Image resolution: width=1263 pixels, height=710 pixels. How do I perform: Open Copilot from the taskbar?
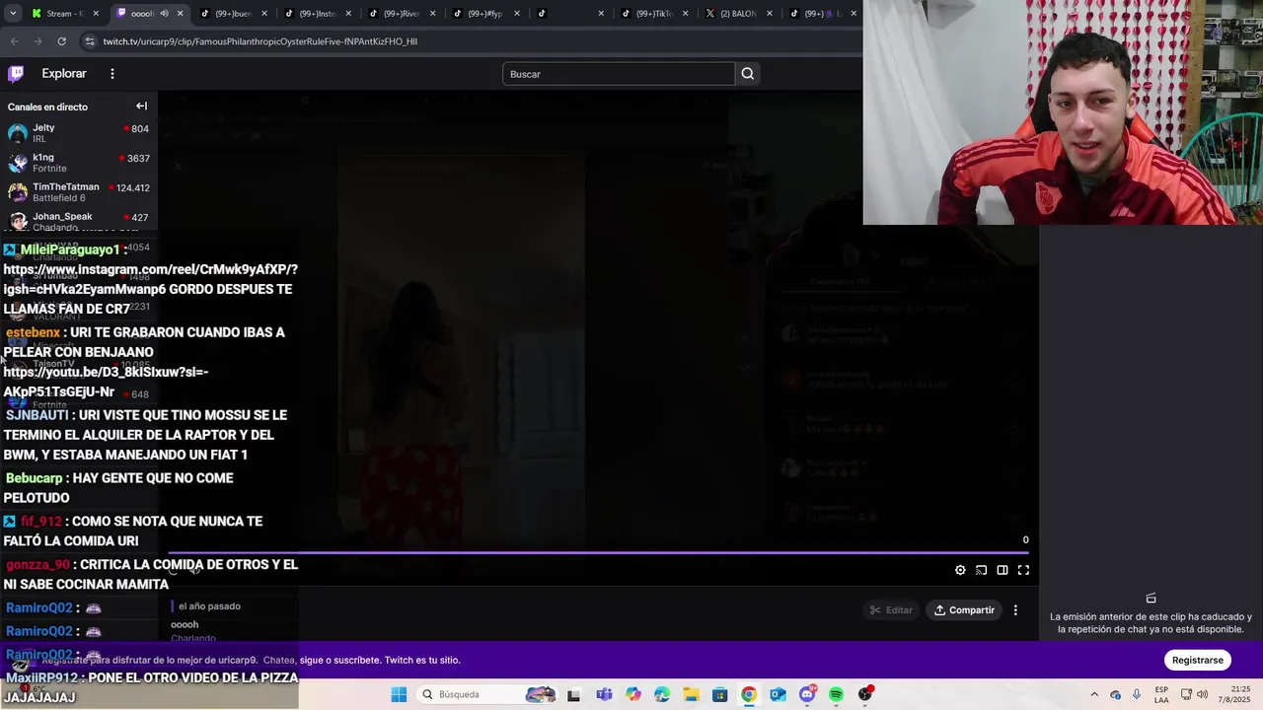632,694
